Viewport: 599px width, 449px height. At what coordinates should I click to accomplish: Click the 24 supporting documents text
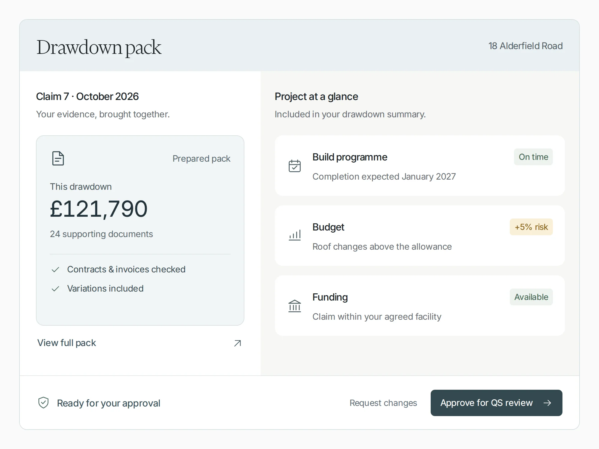click(101, 234)
